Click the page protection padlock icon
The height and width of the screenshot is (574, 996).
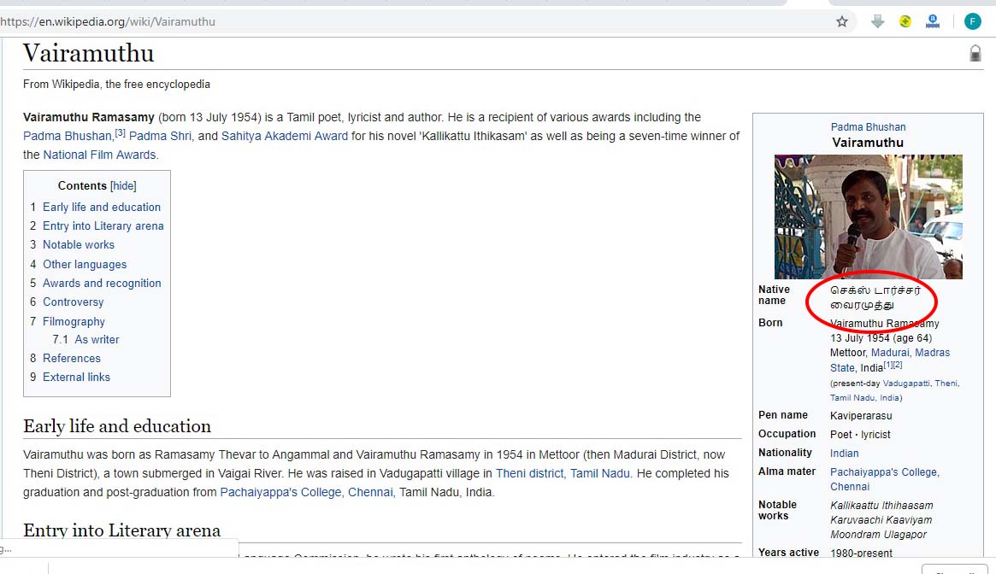(975, 53)
